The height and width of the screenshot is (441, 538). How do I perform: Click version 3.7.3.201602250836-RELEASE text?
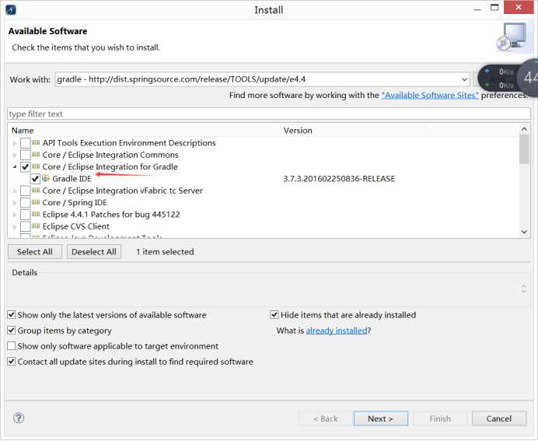(339, 178)
